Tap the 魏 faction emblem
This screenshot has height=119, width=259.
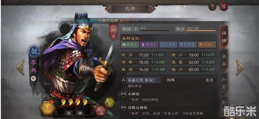(x=34, y=51)
